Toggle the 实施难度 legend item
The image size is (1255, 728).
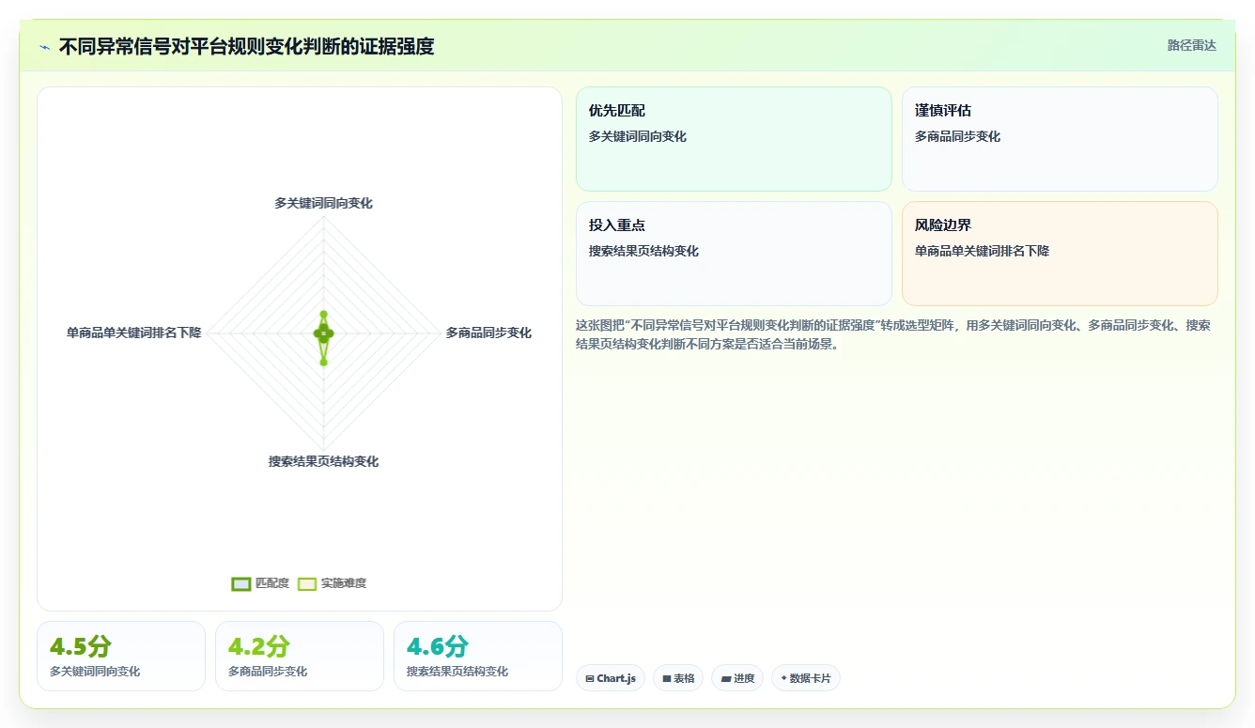point(332,583)
